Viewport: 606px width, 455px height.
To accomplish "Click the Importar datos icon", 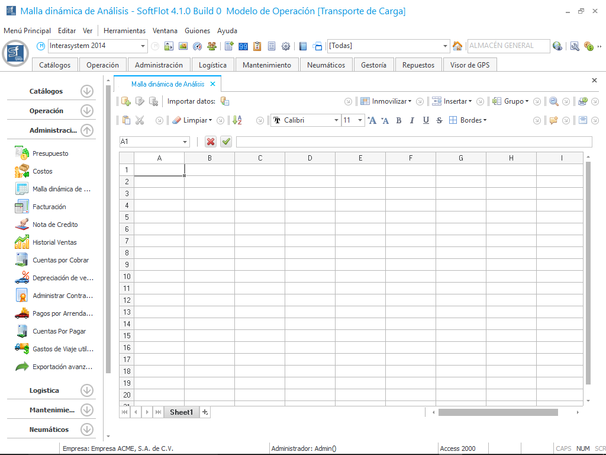I will (225, 101).
